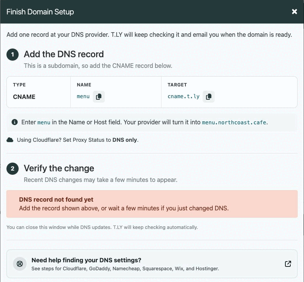Screen dimensions: 304x282
Task: Click 'You can close this window' note
Action: click(102, 227)
